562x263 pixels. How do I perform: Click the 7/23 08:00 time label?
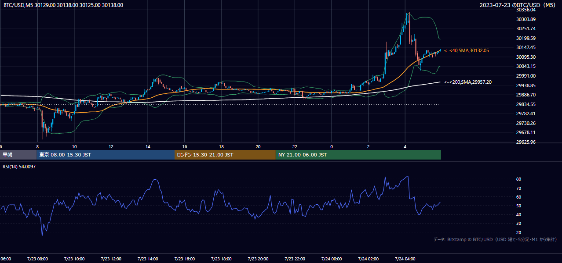point(37,259)
